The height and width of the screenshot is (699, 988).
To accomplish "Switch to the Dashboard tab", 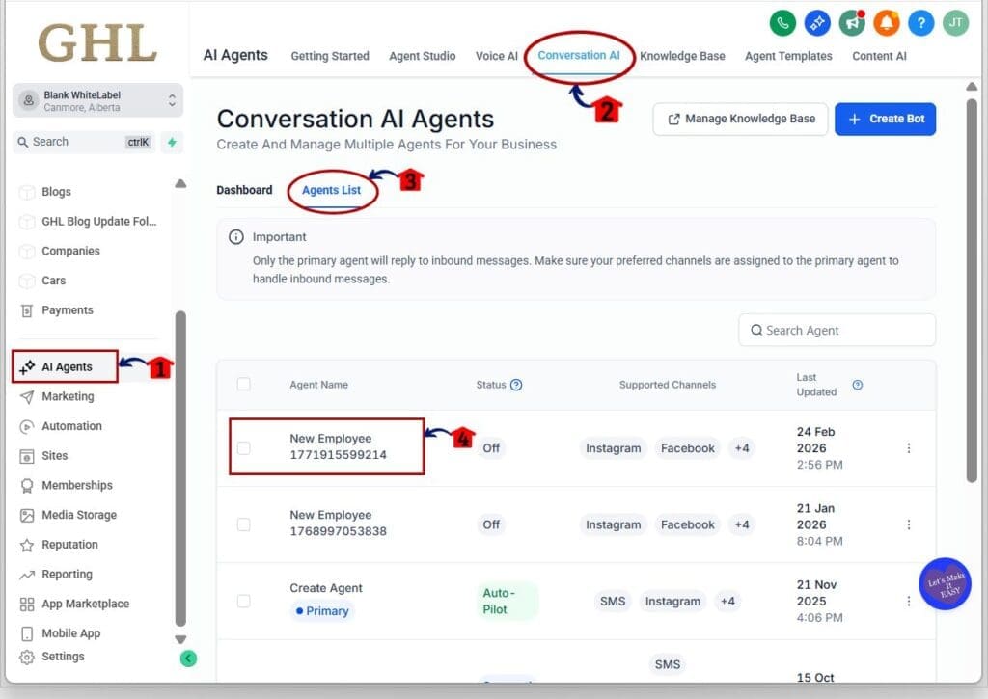I will 244,190.
